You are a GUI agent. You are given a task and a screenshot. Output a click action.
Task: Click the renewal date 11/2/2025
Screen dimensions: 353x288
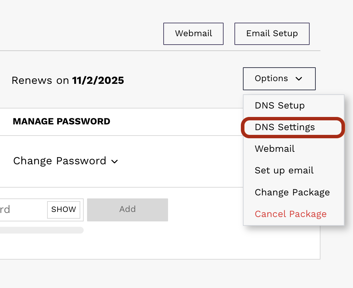click(98, 80)
